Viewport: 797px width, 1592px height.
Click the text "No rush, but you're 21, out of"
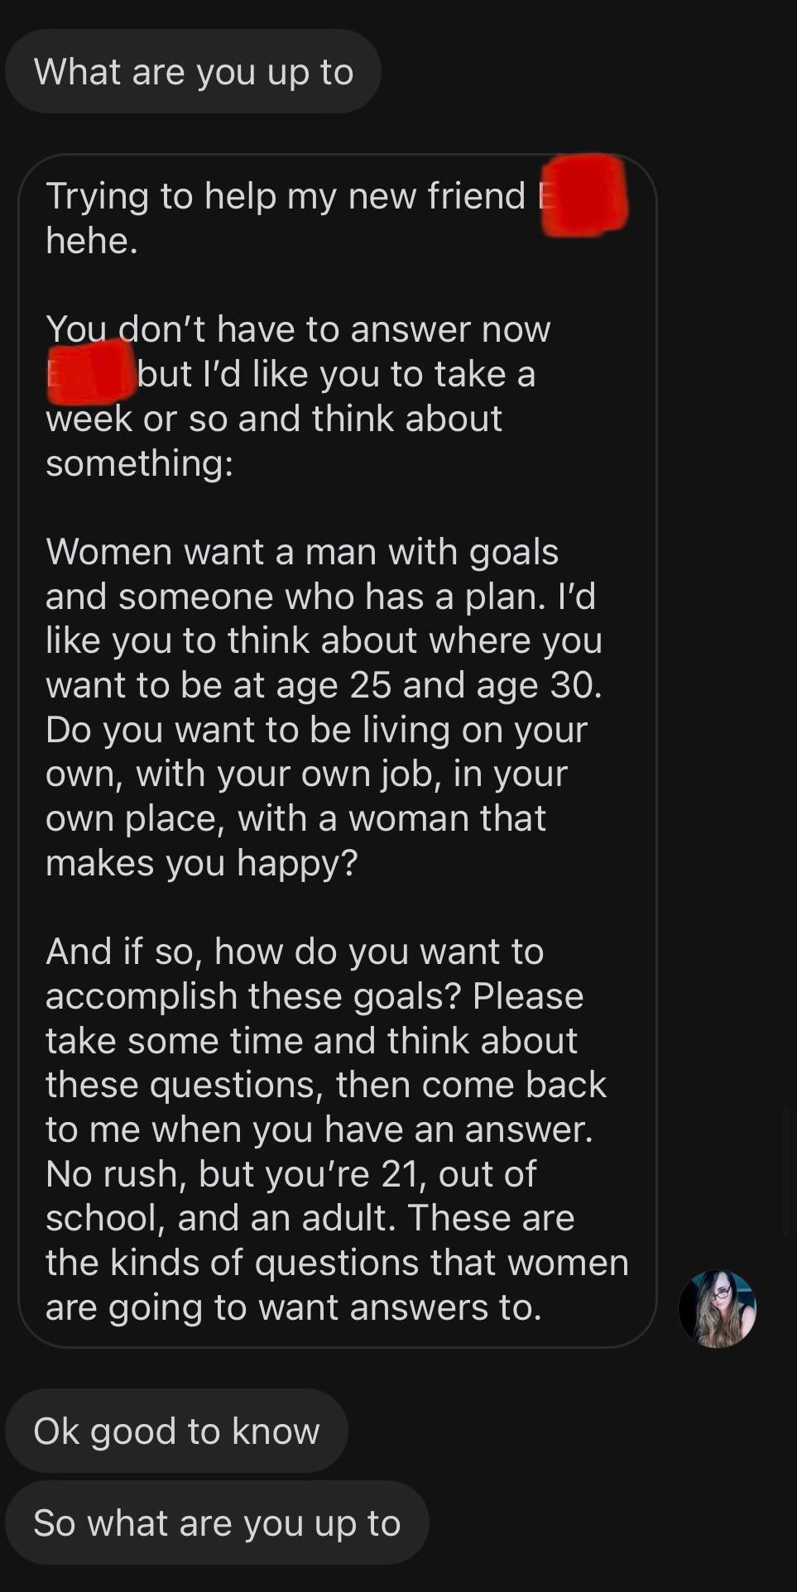pyautogui.click(x=290, y=1173)
